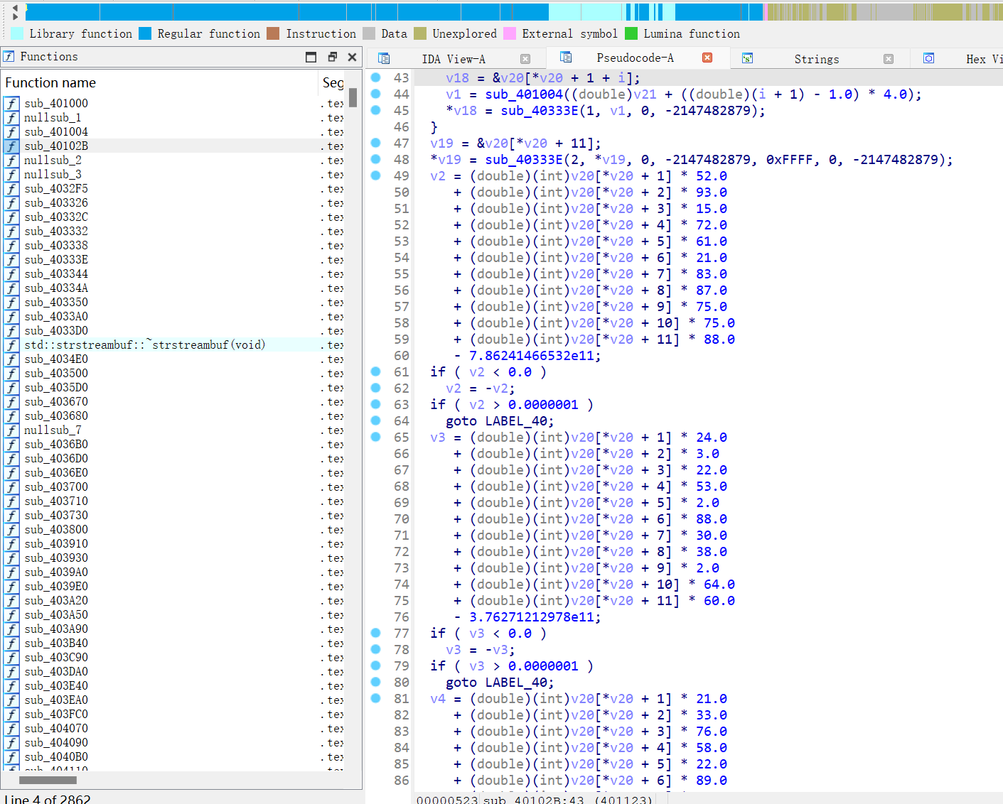1003x804 pixels.
Task: Toggle the breakpoint on line 77
Action: [375, 633]
